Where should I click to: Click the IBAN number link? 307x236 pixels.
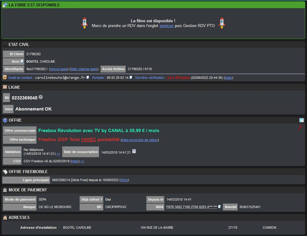tap(191, 207)
